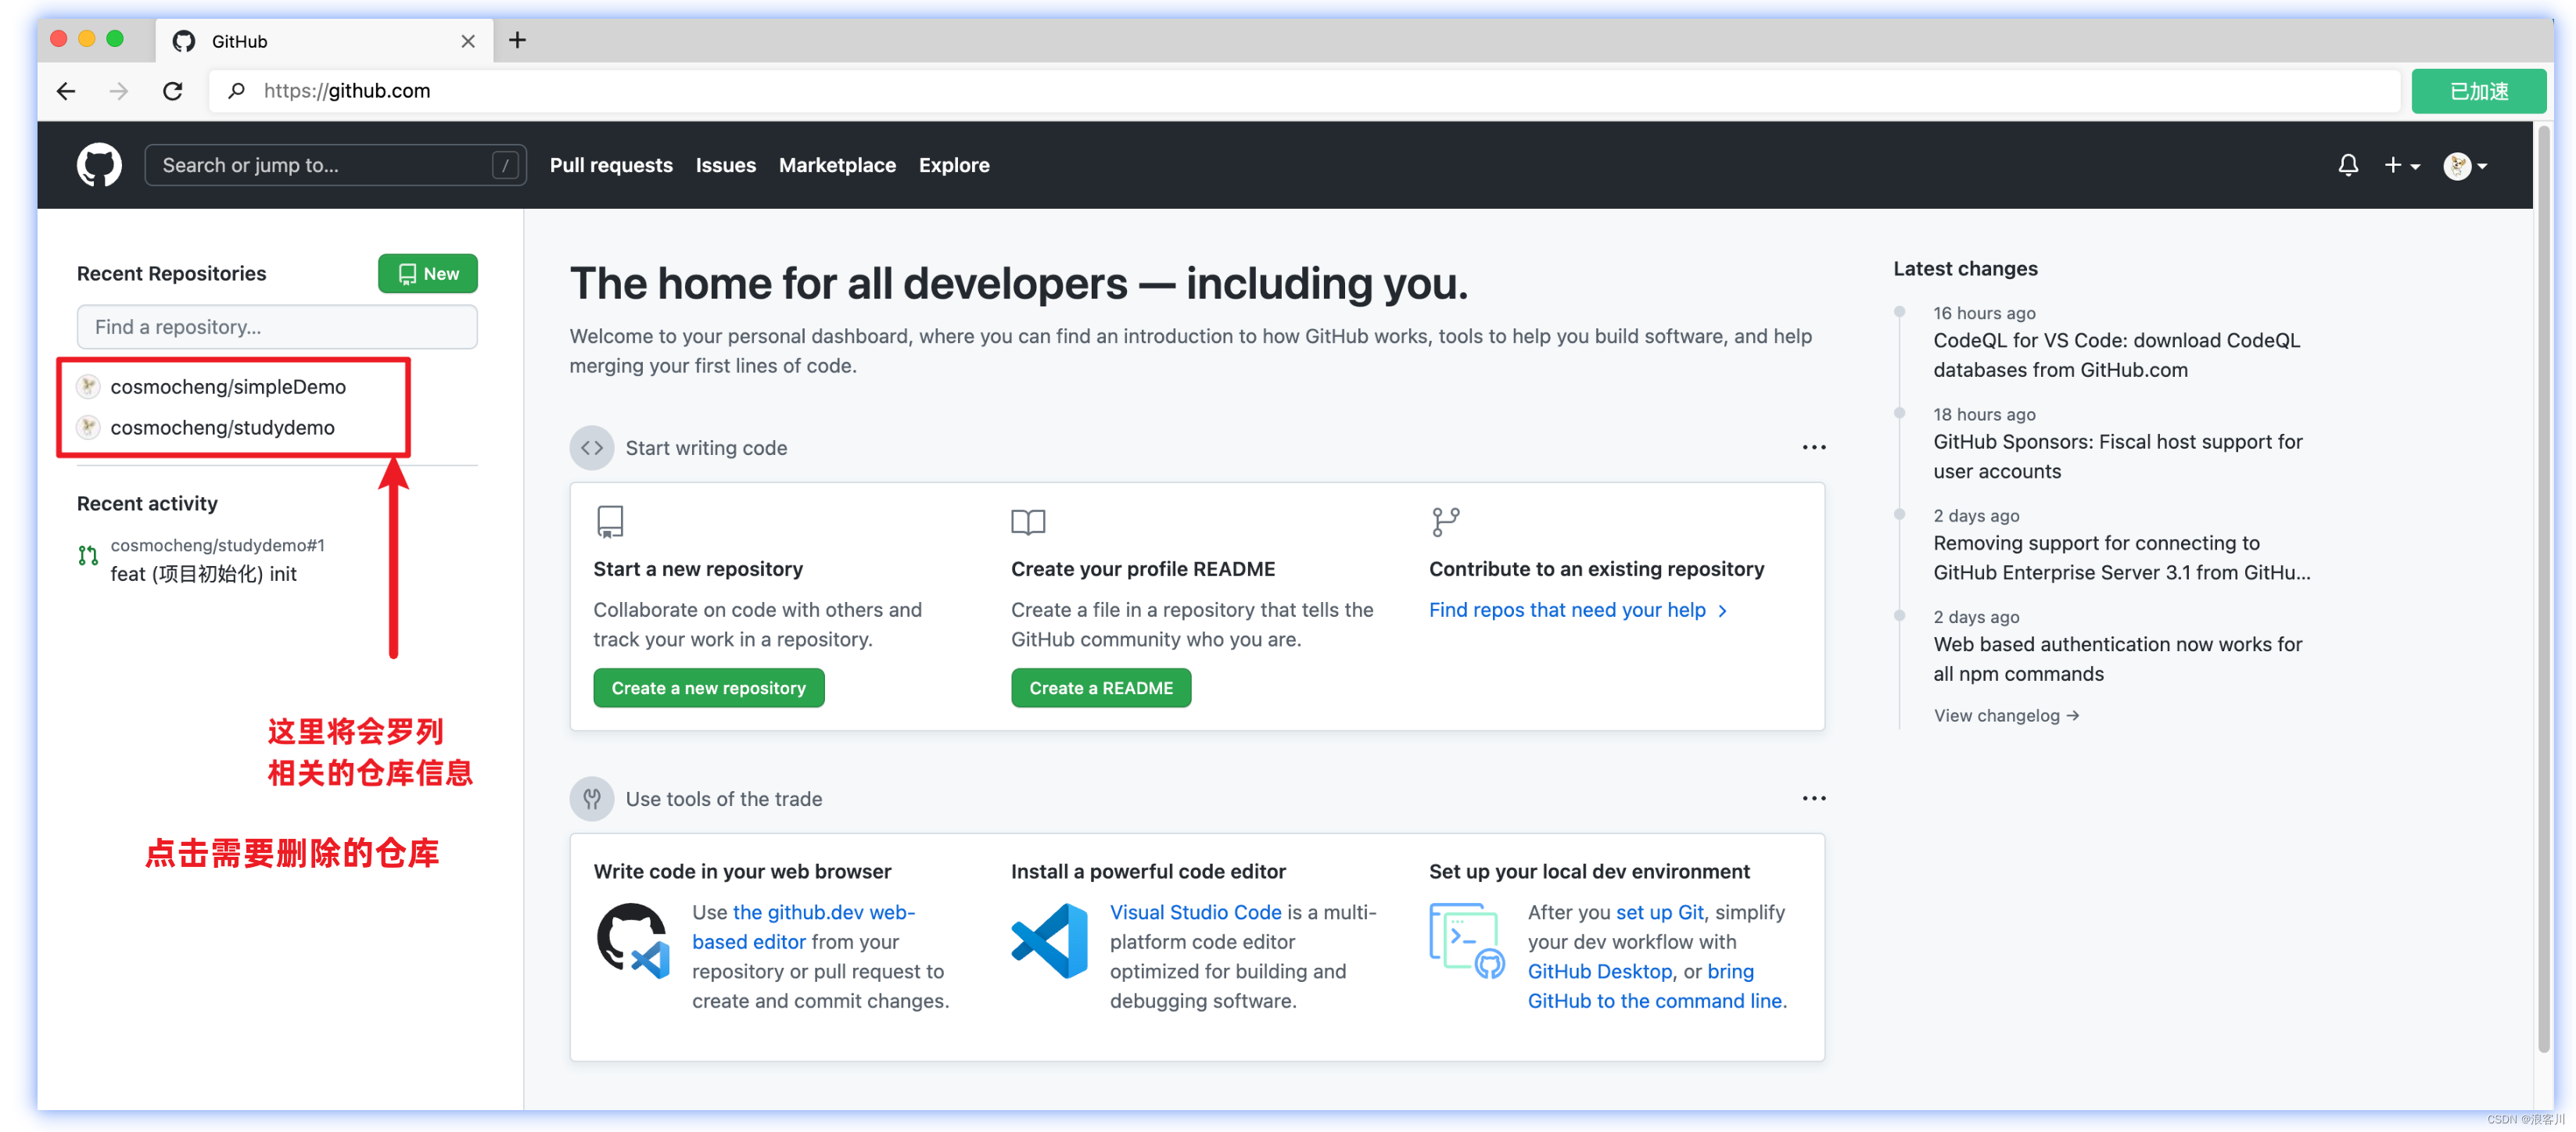Open the feat (项目初始化) init pull request
The width and height of the screenshot is (2576, 1132).
click(203, 574)
